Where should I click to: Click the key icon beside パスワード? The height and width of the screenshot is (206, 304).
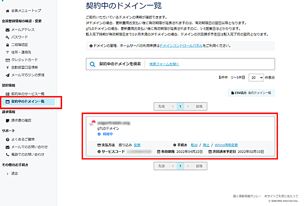click(x=7, y=37)
